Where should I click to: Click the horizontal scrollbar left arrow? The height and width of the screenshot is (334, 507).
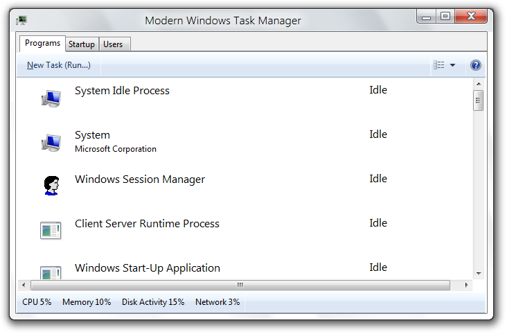click(x=24, y=285)
